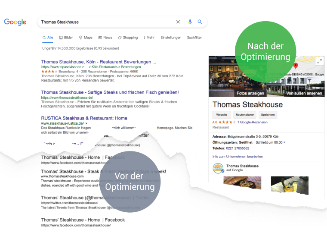
Task: Call phone number 0221 27655562
Action: click(238, 148)
